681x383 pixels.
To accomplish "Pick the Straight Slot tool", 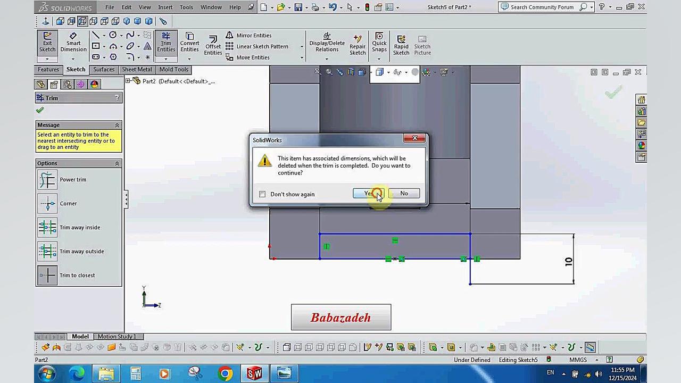I will coord(96,57).
